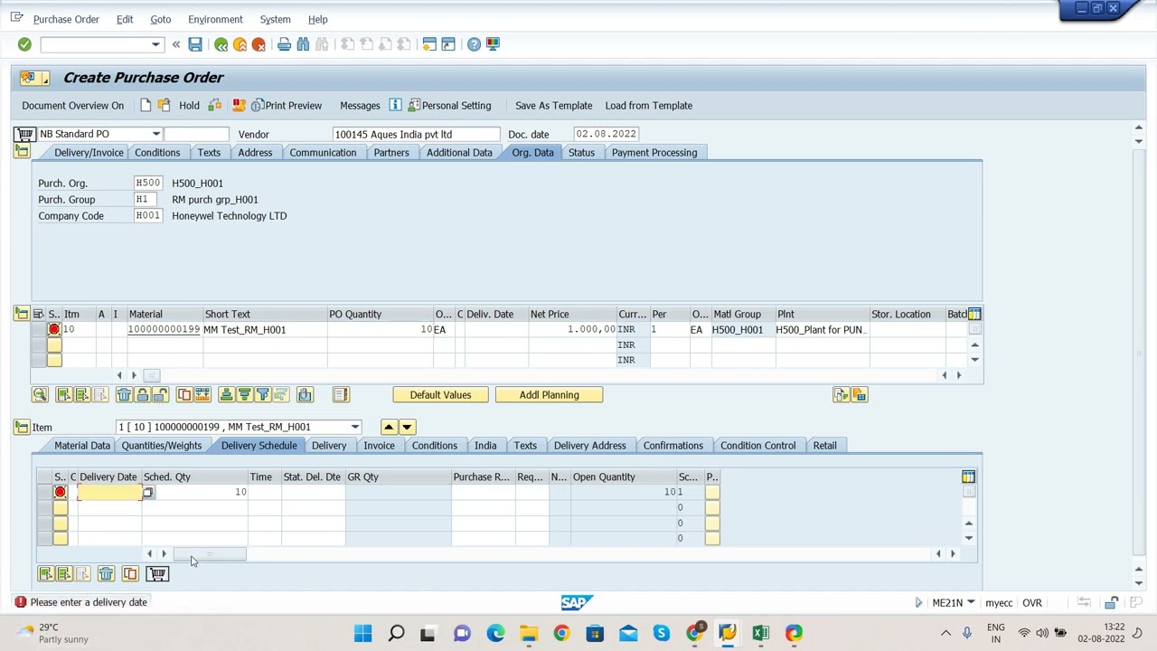Click the Doc. date field

click(x=607, y=134)
